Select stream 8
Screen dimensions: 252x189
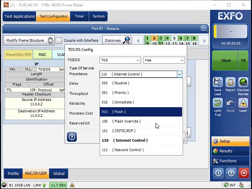(x=194, y=38)
